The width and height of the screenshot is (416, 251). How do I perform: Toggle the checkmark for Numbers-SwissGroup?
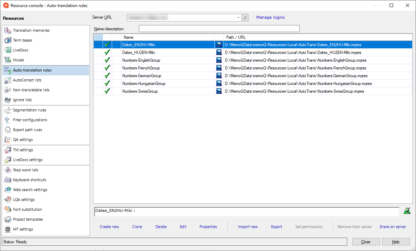[x=107, y=91]
